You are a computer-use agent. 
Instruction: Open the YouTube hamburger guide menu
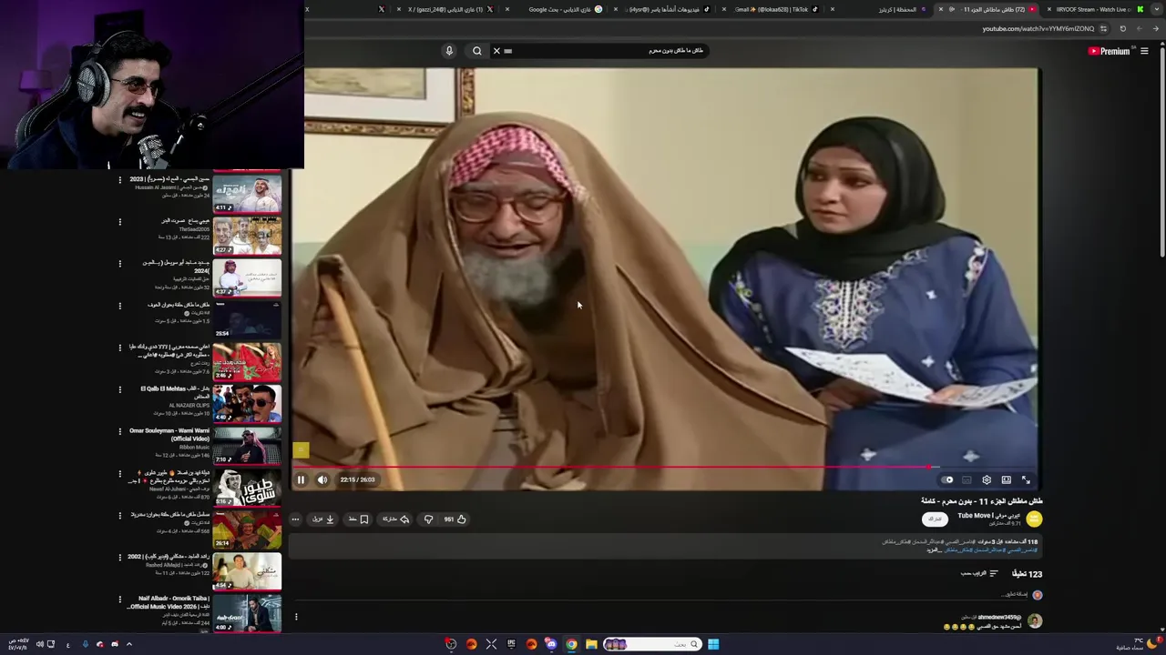pos(1144,51)
